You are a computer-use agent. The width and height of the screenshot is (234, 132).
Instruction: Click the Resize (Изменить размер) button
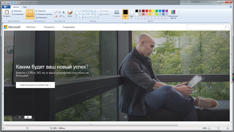click(44, 14)
